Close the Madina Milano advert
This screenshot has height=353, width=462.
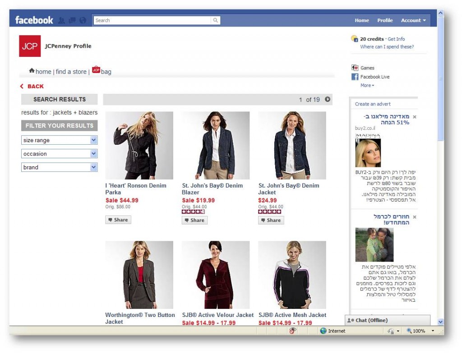pos(415,117)
